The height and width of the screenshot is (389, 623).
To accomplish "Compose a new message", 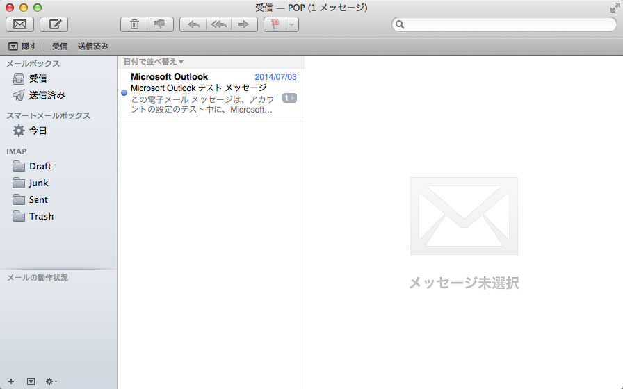I will point(54,24).
